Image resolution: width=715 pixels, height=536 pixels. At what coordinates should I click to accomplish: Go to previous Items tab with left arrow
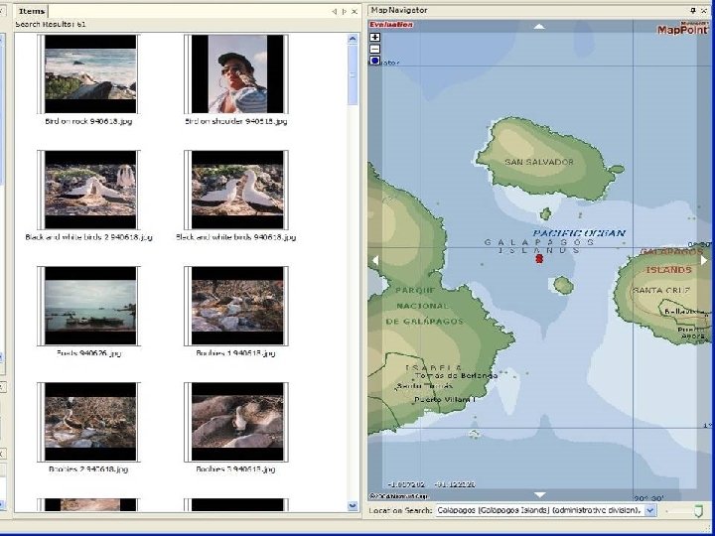click(335, 11)
